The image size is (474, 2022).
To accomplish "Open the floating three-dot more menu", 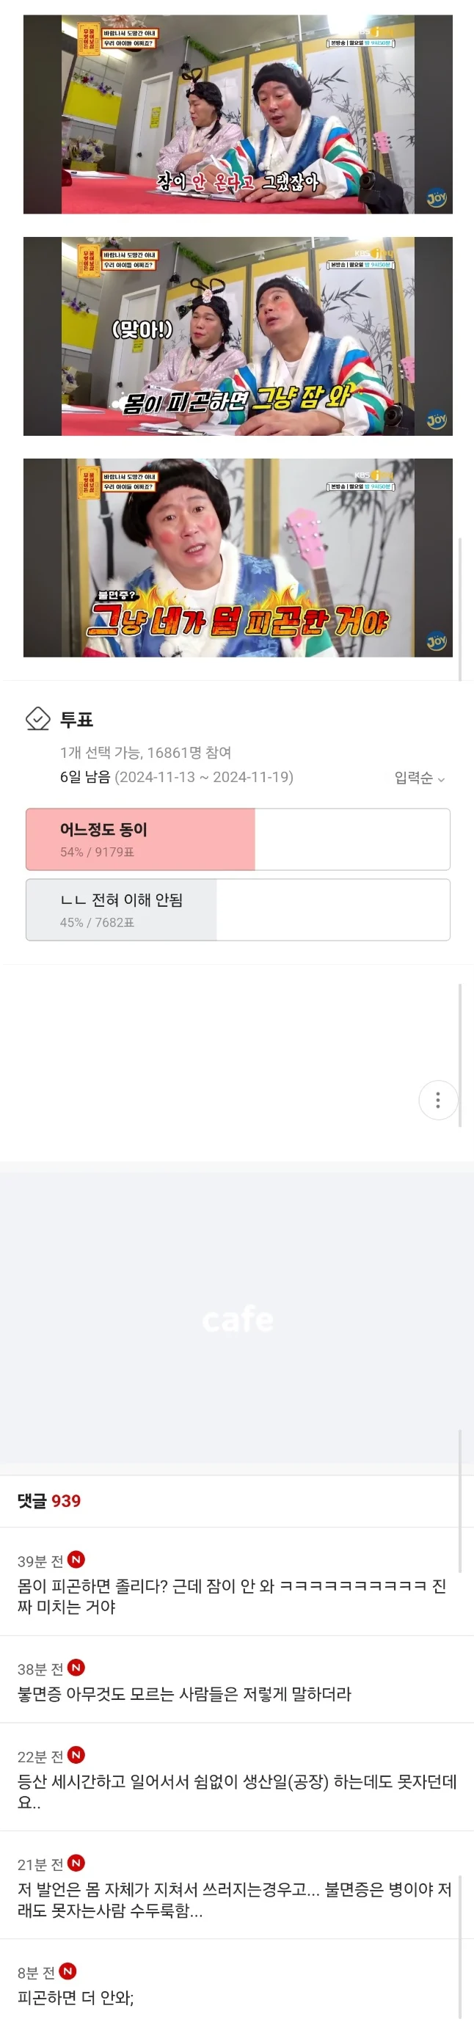I will click(437, 1100).
